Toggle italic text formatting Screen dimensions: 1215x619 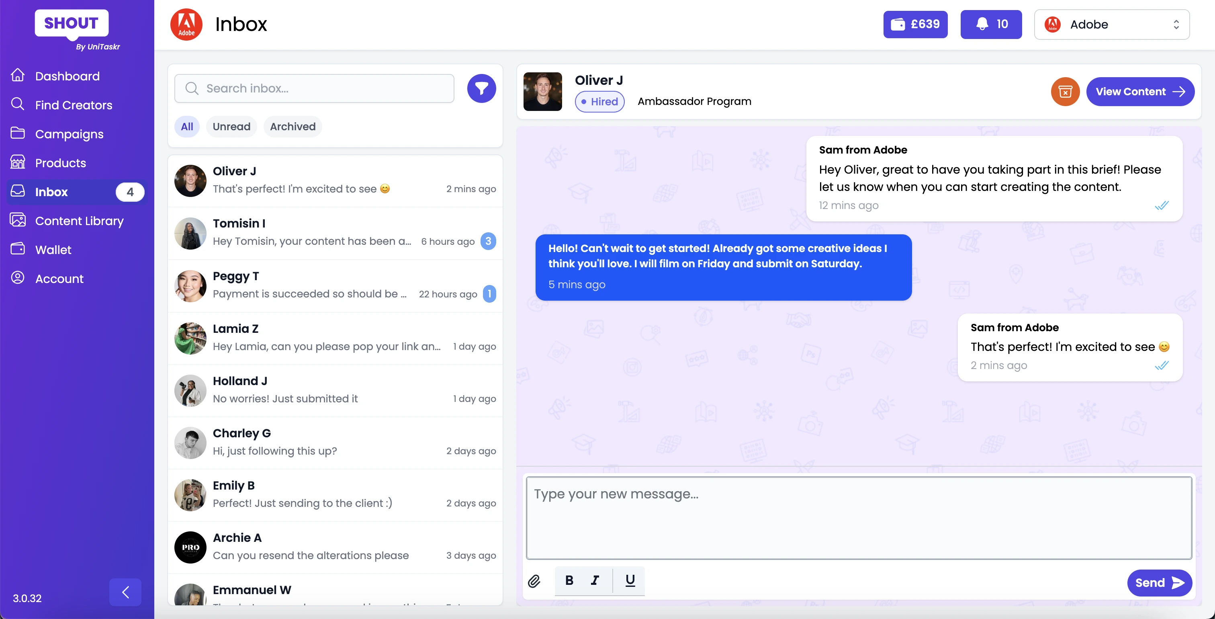pyautogui.click(x=595, y=580)
